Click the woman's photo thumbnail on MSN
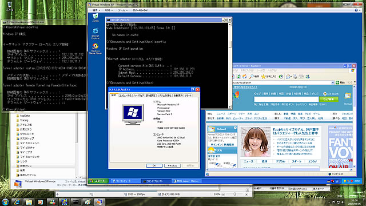 click(256, 142)
